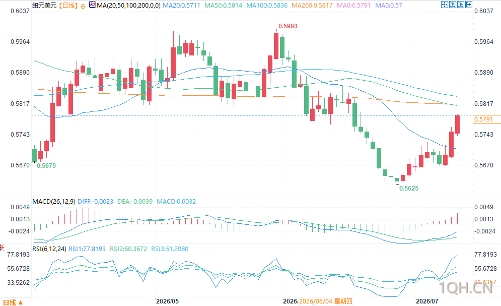Select the RSI2:60.3672 value
501x306 pixels.
(x=128, y=249)
